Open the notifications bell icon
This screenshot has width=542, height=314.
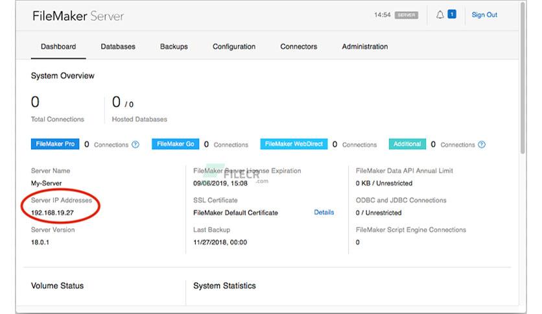440,15
